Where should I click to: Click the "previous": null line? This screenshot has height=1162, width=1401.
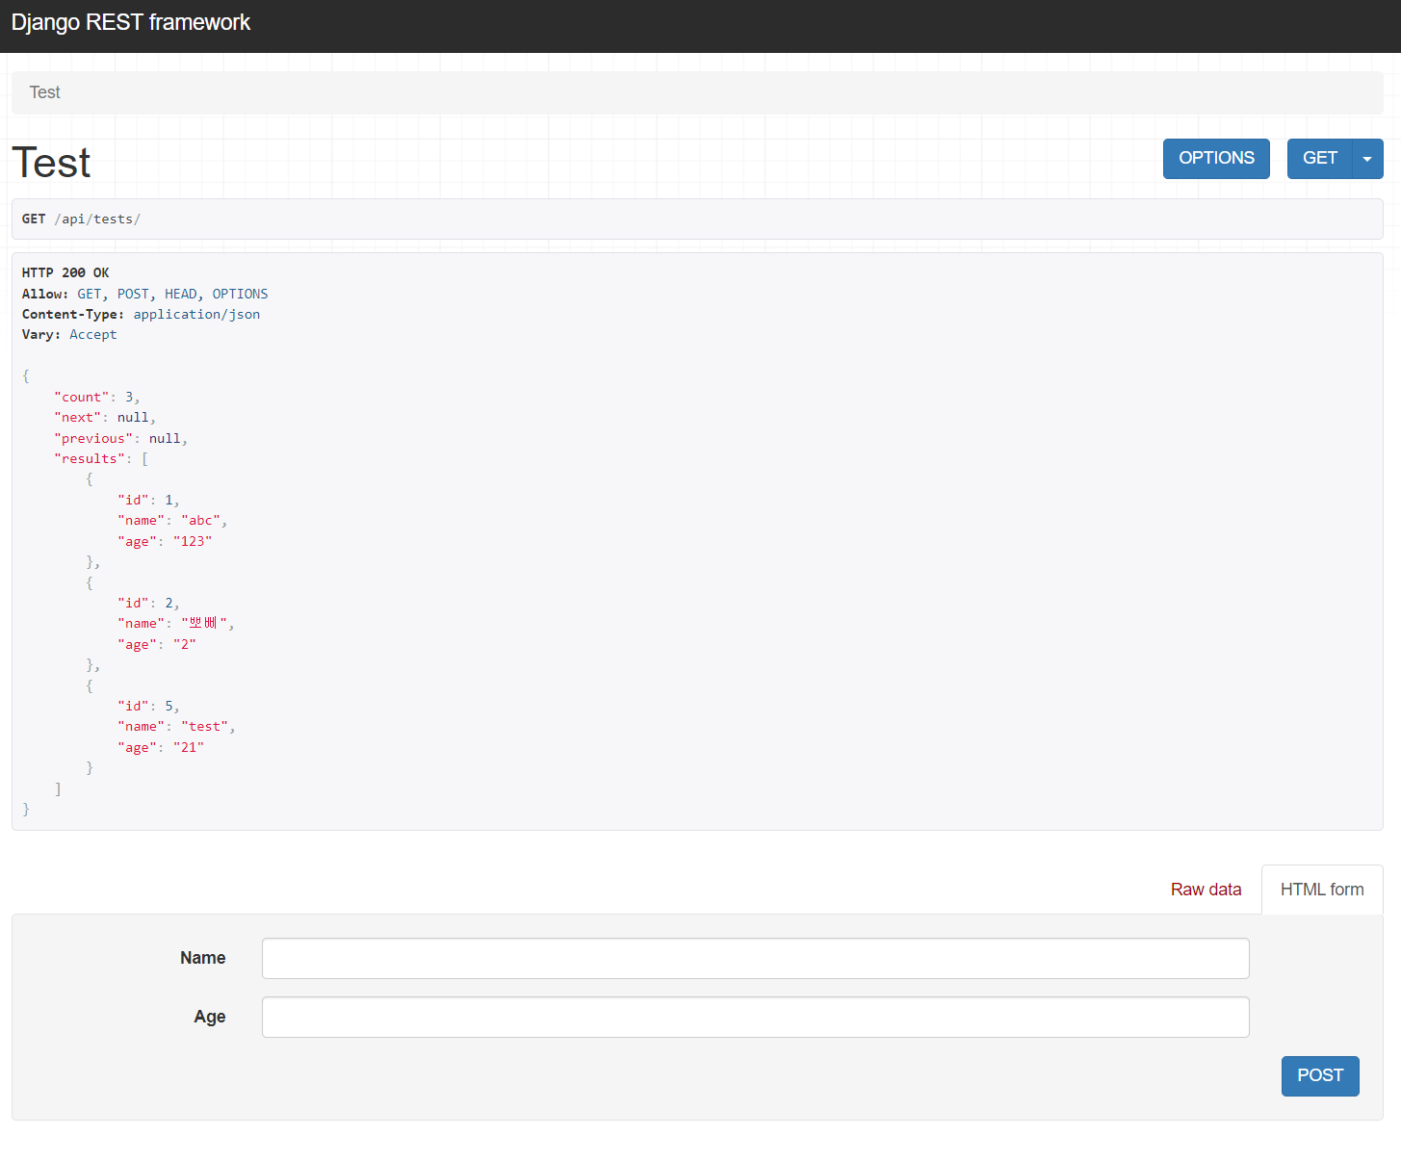120,439
